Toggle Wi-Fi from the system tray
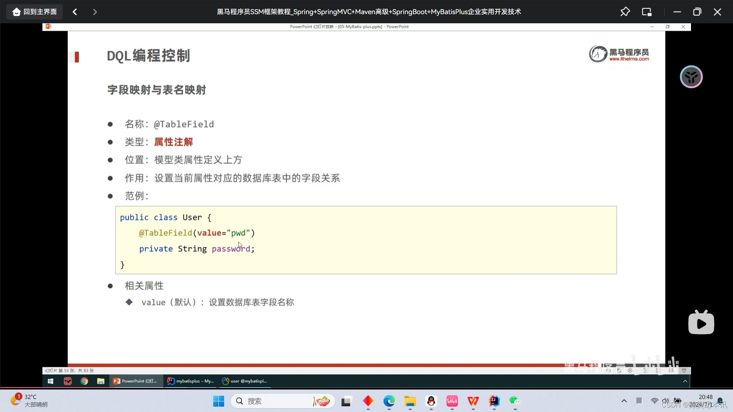This screenshot has width=733, height=412. point(654,401)
